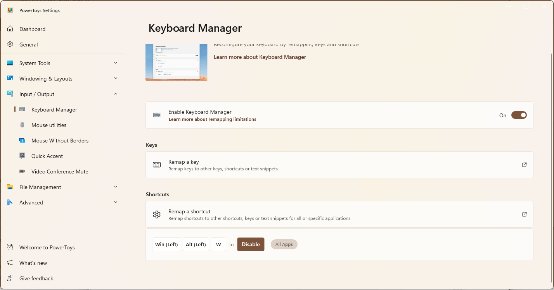Click the Give feedback icon
The width and height of the screenshot is (554, 290).
[10, 278]
